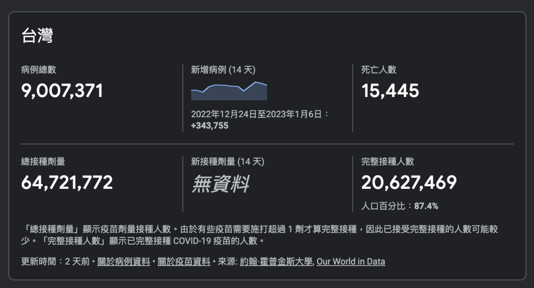The height and width of the screenshot is (288, 534).
Task: Click the 總接種劑量 label
Action: tap(43, 162)
